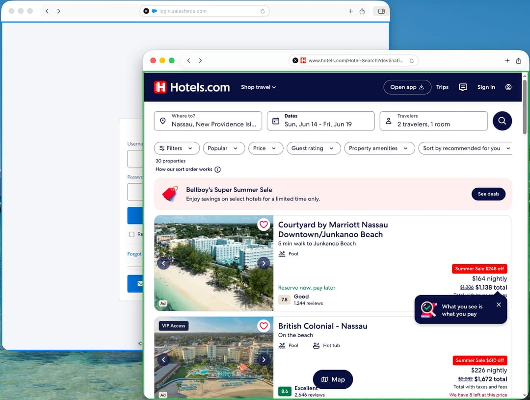Click Forgot password link in Salesforce window

coord(134,254)
